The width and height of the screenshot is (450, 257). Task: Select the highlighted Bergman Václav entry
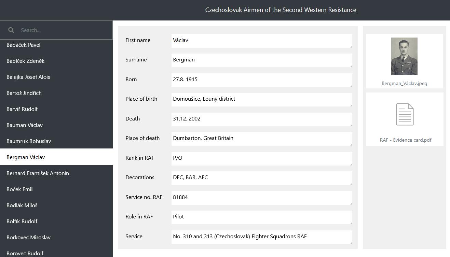tap(56, 157)
